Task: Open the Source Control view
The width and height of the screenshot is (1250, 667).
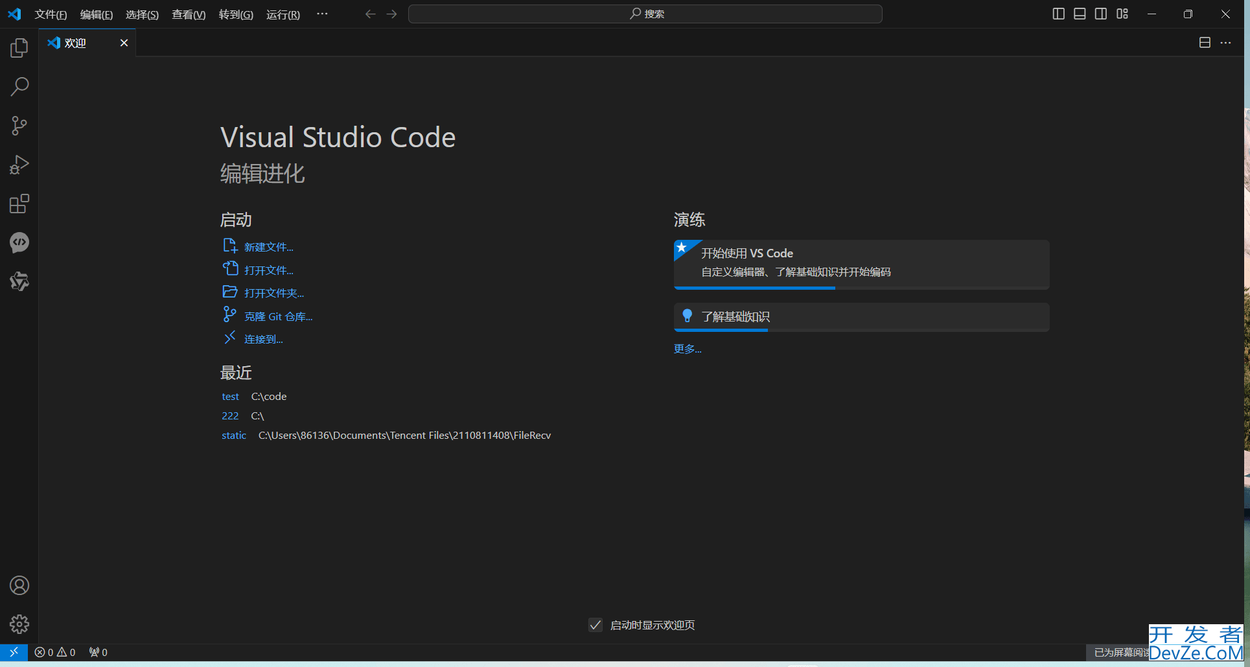Action: (19, 126)
